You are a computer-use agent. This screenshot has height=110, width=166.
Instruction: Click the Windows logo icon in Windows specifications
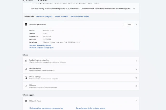point(26,25)
